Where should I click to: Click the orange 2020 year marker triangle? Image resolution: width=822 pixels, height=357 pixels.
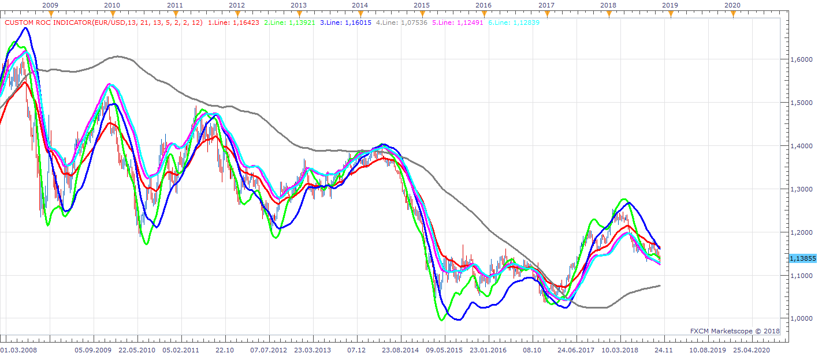(x=733, y=14)
